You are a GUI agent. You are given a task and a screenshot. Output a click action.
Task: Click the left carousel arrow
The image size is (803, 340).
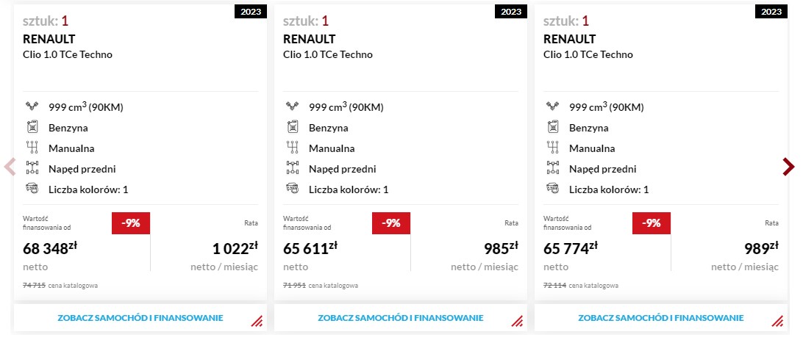click(x=10, y=167)
